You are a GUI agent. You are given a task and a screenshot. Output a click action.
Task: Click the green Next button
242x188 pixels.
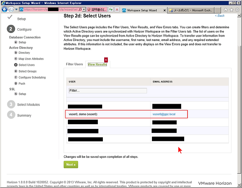click(71, 164)
